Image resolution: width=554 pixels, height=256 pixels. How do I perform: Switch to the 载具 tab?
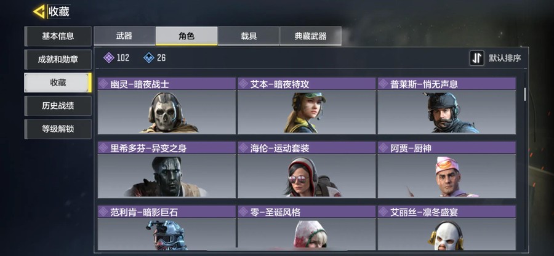pyautogui.click(x=249, y=36)
